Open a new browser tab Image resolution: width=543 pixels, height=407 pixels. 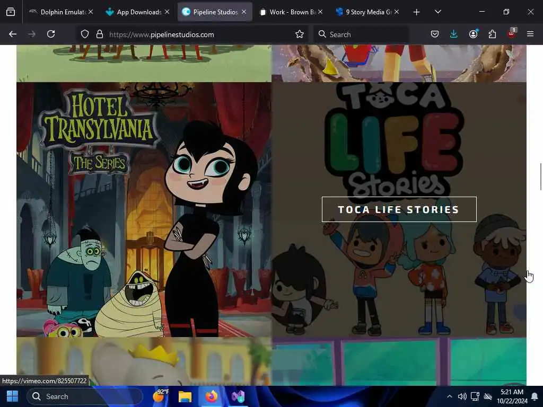416,12
